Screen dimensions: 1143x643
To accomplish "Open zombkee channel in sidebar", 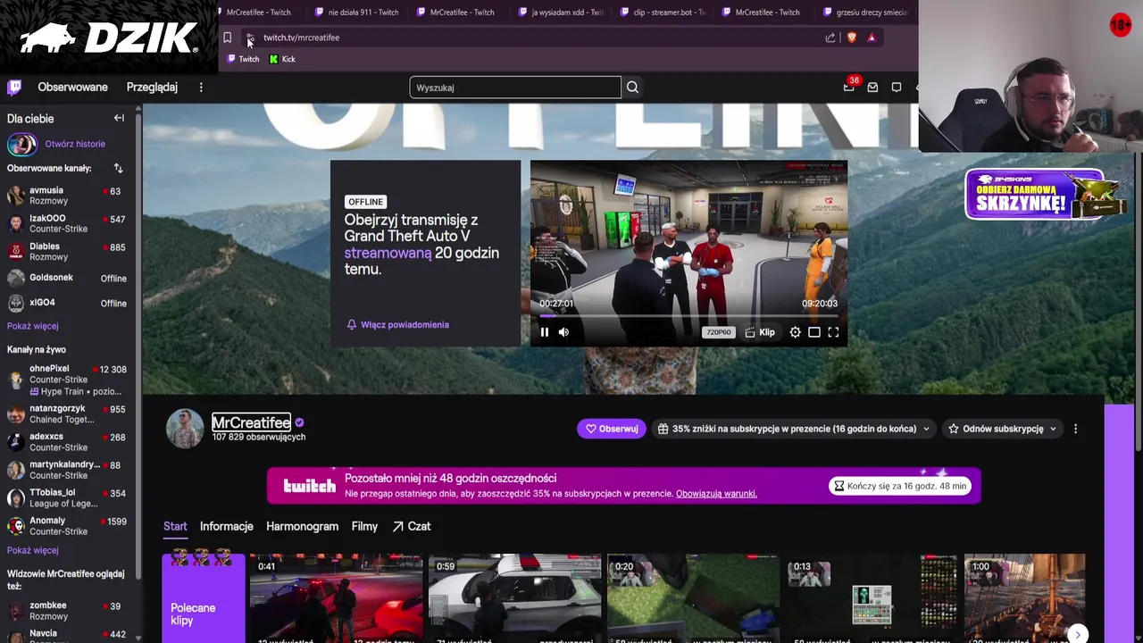I will point(70,610).
